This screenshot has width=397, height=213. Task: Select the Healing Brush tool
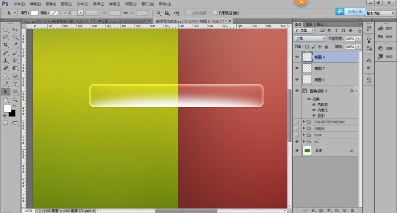pyautogui.click(x=5, y=53)
